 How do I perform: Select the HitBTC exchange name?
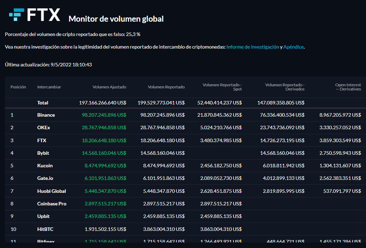45,229
